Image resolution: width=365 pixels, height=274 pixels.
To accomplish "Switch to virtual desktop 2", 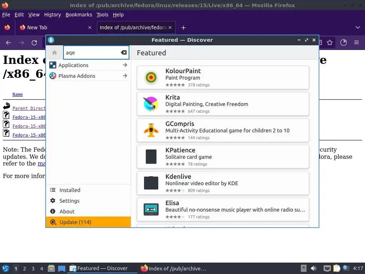I will 25,269.
